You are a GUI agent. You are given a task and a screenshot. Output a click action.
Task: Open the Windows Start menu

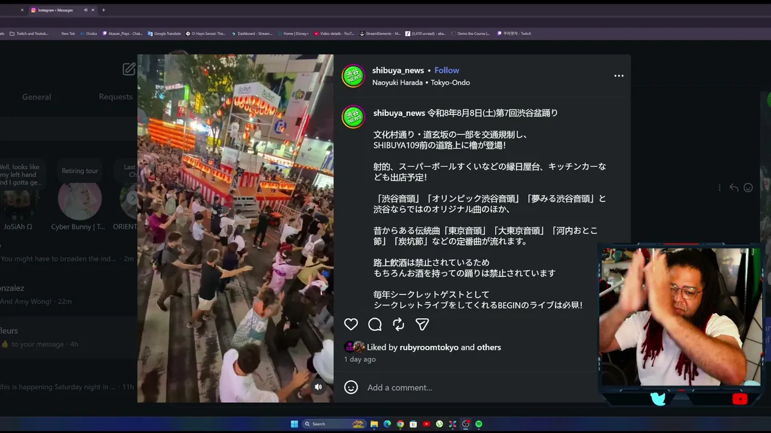click(x=295, y=424)
